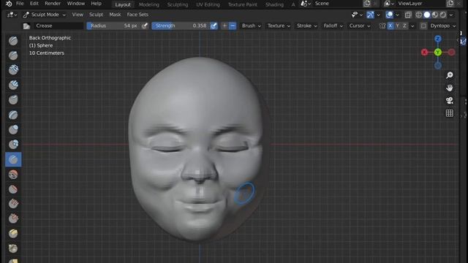Viewport: 468px width, 263px height.
Task: Select the Flatten brush tool
Action: [x=13, y=189]
